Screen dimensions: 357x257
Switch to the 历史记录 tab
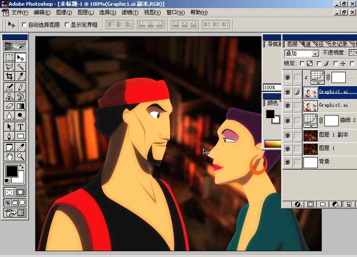coord(338,44)
